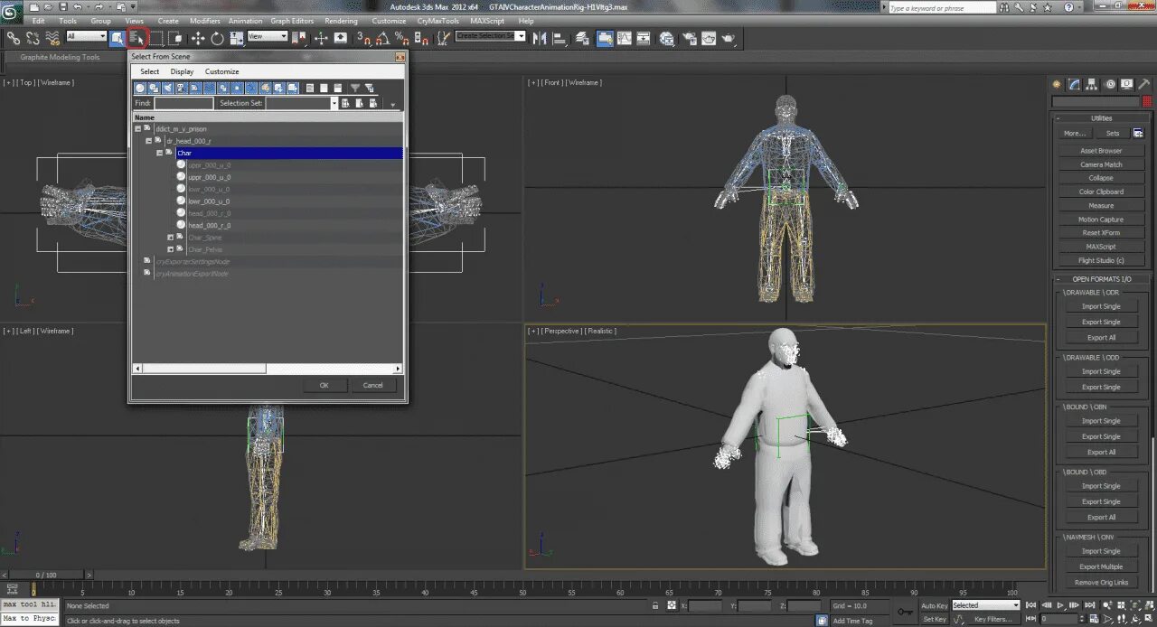1157x627 pixels.
Task: Click the Autodesk 3ds Max application logo button
Action: [11, 10]
